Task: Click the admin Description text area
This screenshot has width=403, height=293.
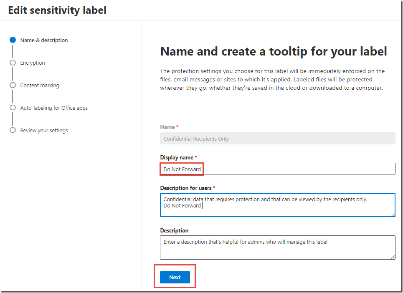Action: coord(277,248)
